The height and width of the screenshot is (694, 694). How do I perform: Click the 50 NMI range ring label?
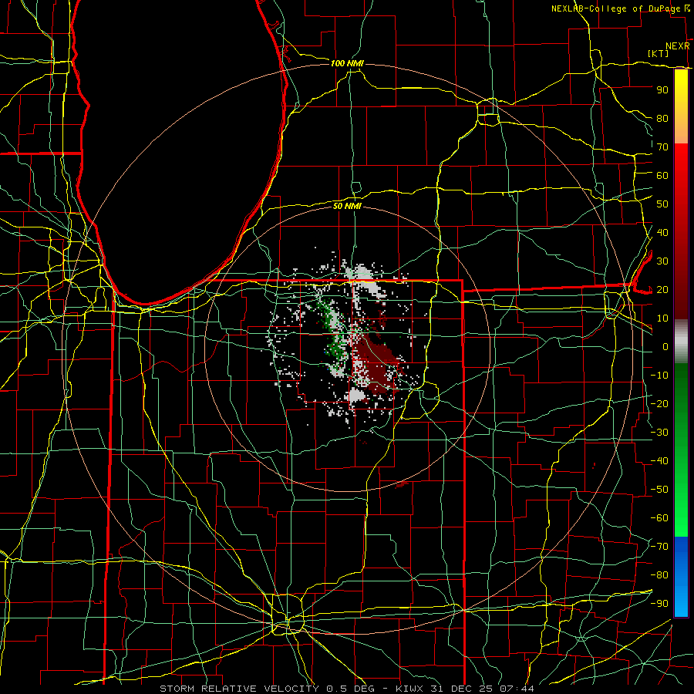[x=347, y=206]
